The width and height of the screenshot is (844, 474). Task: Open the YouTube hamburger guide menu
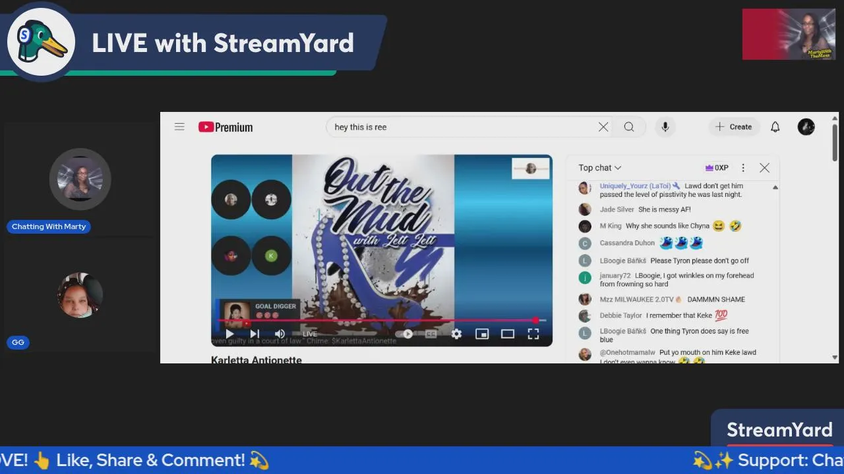pyautogui.click(x=179, y=127)
